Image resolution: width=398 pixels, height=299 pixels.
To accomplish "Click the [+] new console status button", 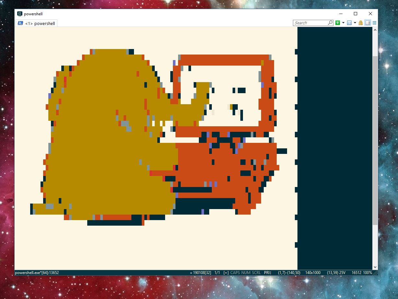I will click(x=226, y=273).
